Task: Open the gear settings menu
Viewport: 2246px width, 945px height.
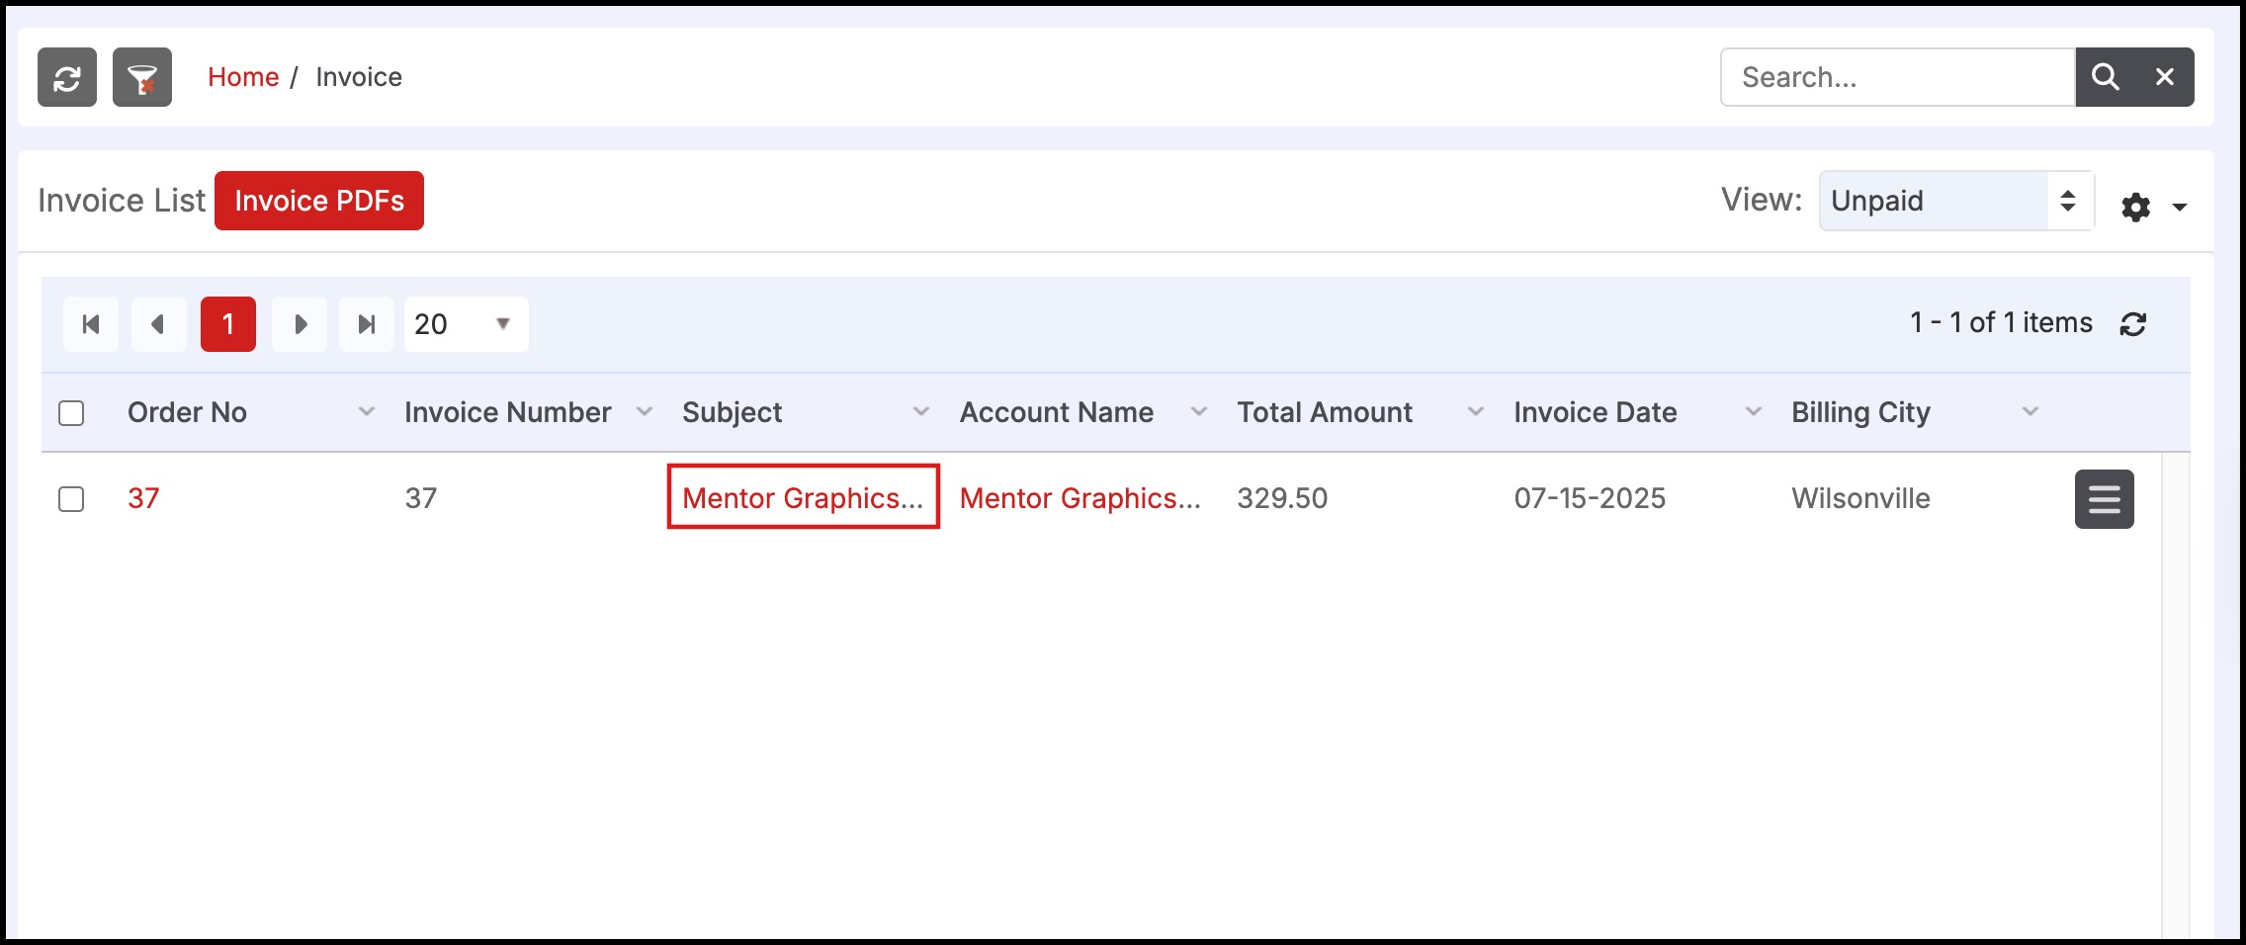Action: pos(2153,207)
